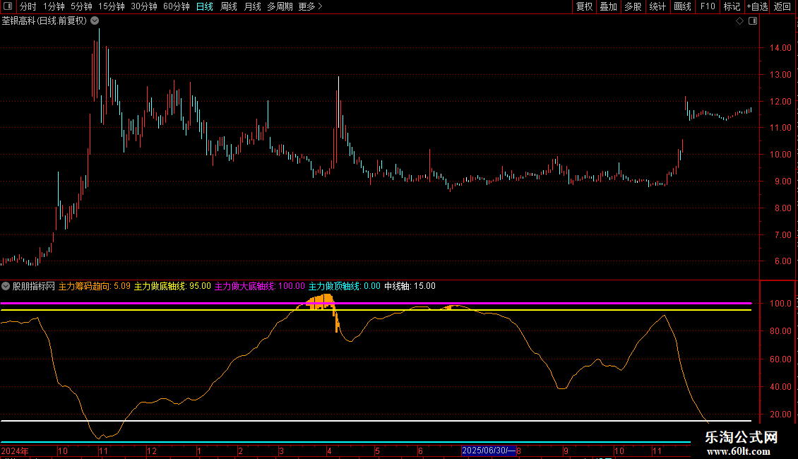
Task: Click the 2025/06/30 date marker on timeline
Action: pos(489,451)
